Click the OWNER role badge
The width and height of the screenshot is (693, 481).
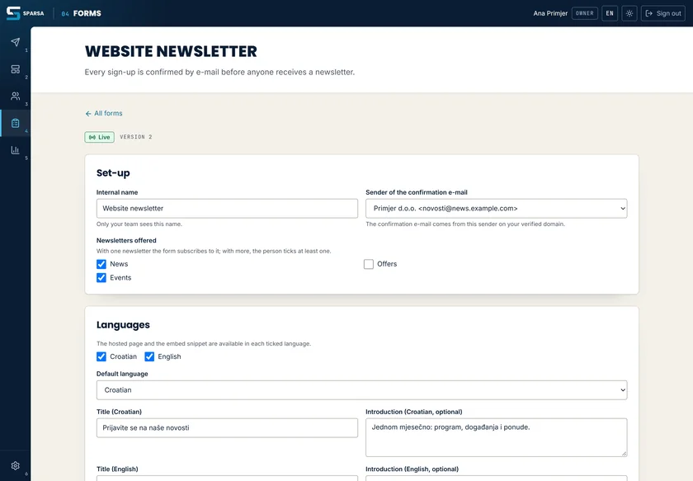coord(584,13)
